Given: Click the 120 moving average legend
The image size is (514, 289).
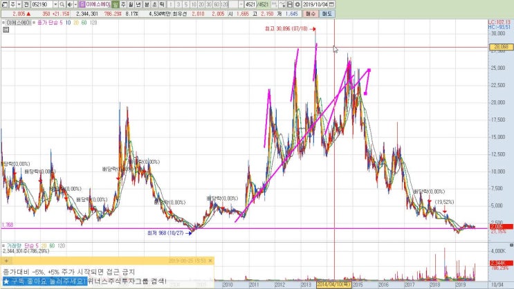Looking at the screenshot, I should (x=93, y=23).
